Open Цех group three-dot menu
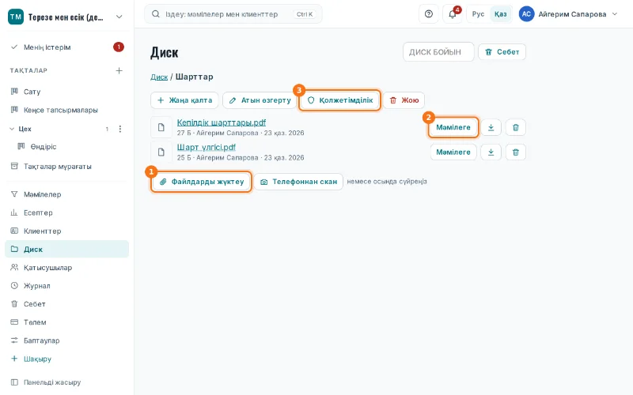 tap(120, 129)
